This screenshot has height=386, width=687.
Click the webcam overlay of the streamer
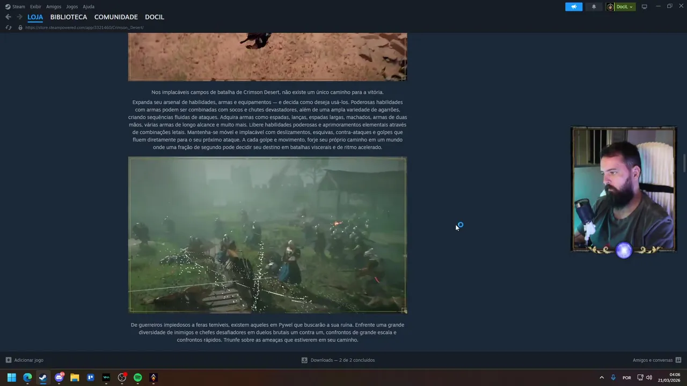coord(624,189)
